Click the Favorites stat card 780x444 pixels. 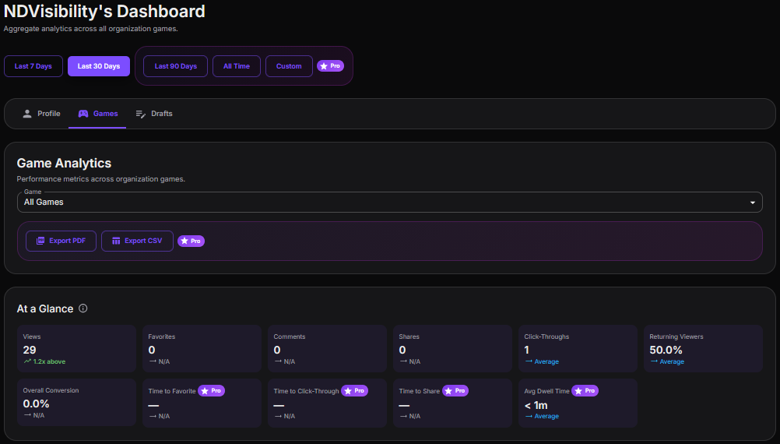click(202, 348)
